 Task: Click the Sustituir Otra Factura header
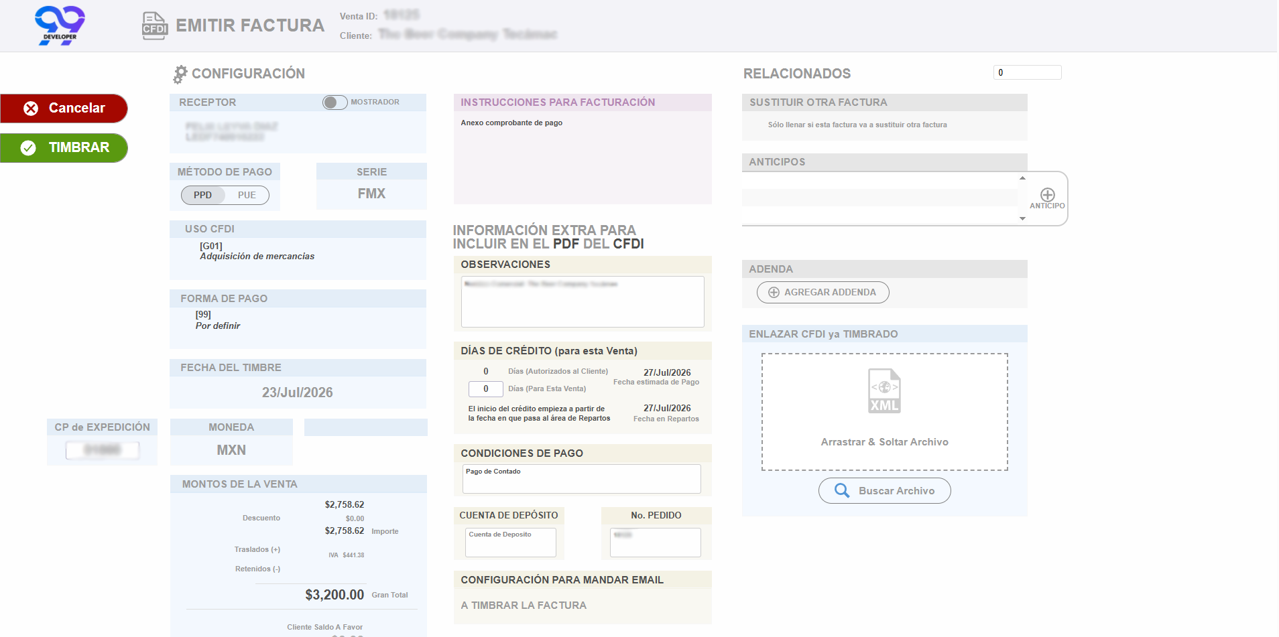click(x=884, y=102)
